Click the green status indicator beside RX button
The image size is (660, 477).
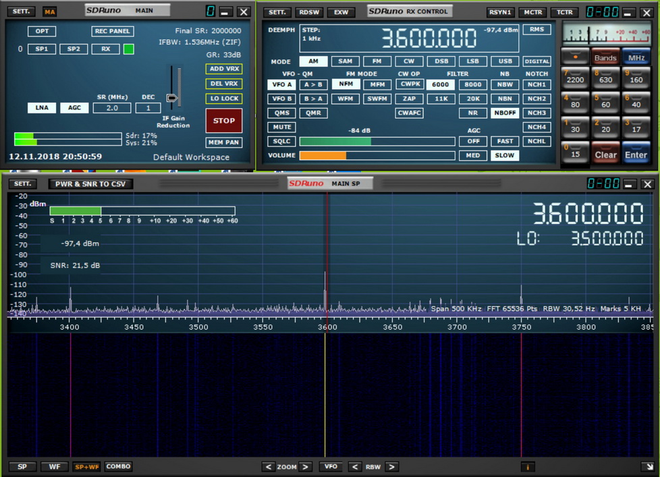(129, 49)
